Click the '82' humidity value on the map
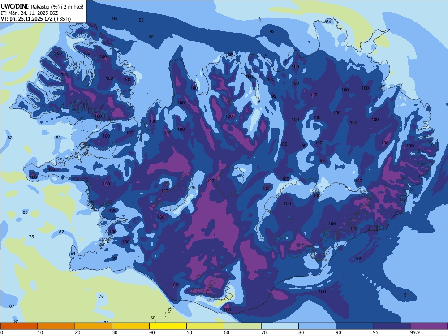The image size is (448, 336). [x=61, y=232]
